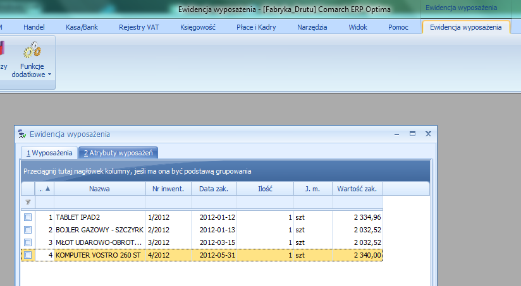Open the Kasa/Bank ribbon tab
The image size is (521, 286).
click(82, 27)
